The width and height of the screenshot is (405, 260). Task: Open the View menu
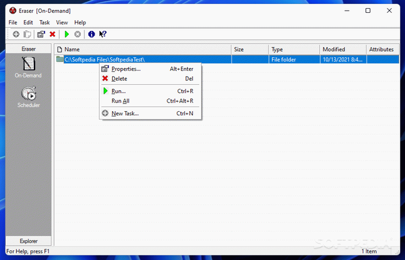tap(61, 22)
